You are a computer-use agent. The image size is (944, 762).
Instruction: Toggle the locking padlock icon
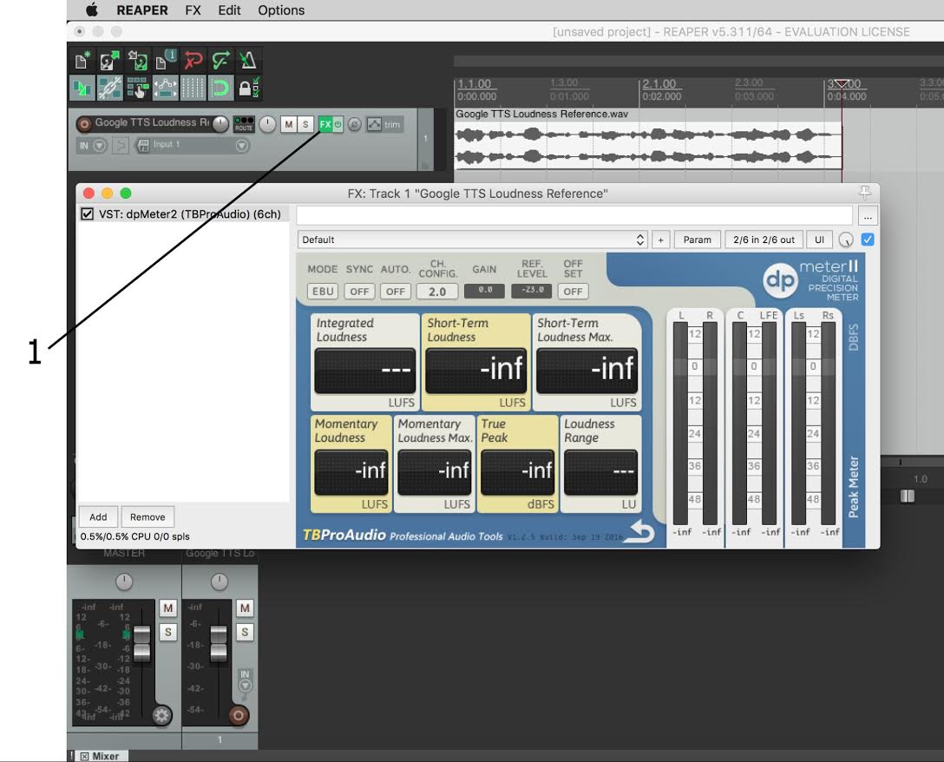247,87
